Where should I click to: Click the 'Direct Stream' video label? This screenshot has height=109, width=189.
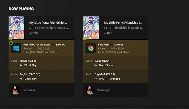click(x=107, y=65)
